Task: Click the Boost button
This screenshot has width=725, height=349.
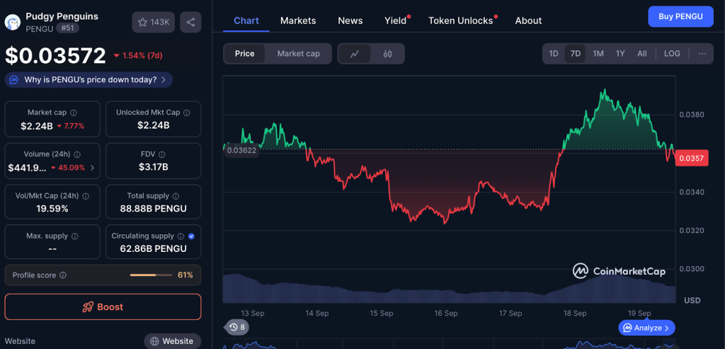Action: (103, 307)
